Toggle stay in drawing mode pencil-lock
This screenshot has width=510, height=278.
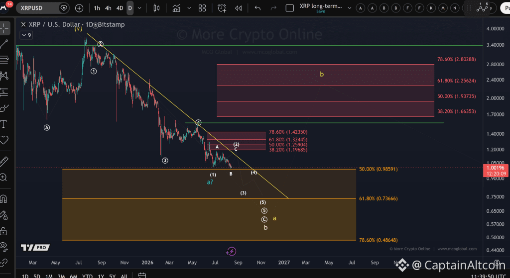point(4,215)
